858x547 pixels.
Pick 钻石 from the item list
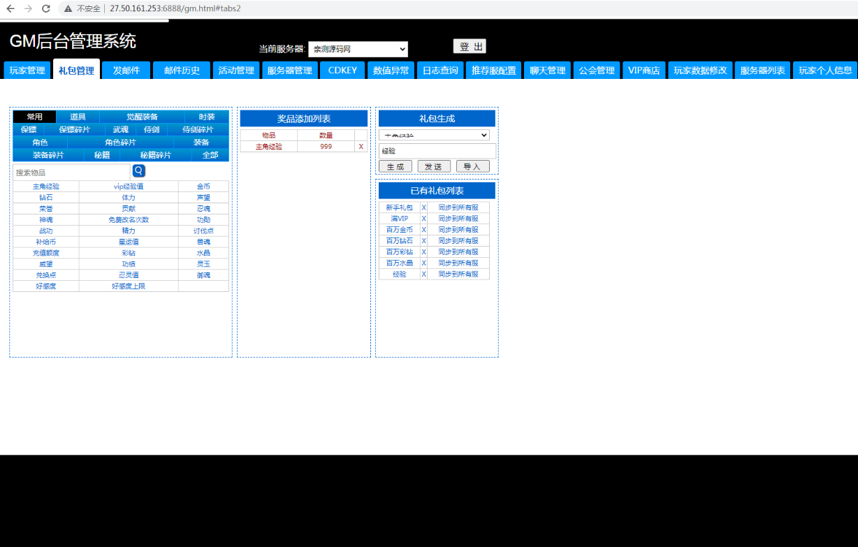click(x=46, y=198)
